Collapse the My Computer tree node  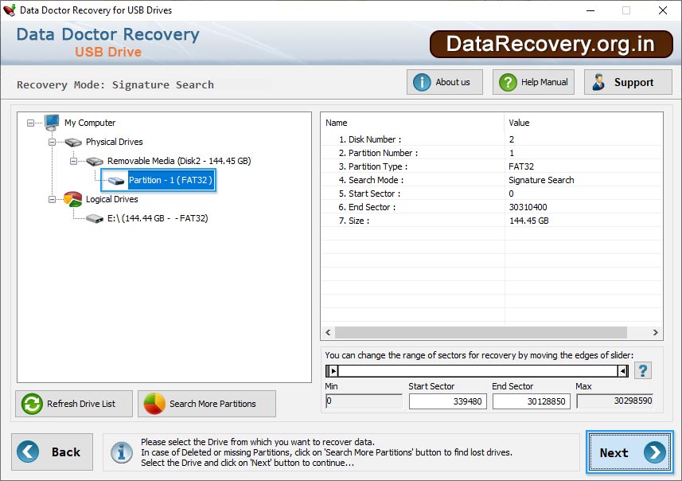click(30, 123)
